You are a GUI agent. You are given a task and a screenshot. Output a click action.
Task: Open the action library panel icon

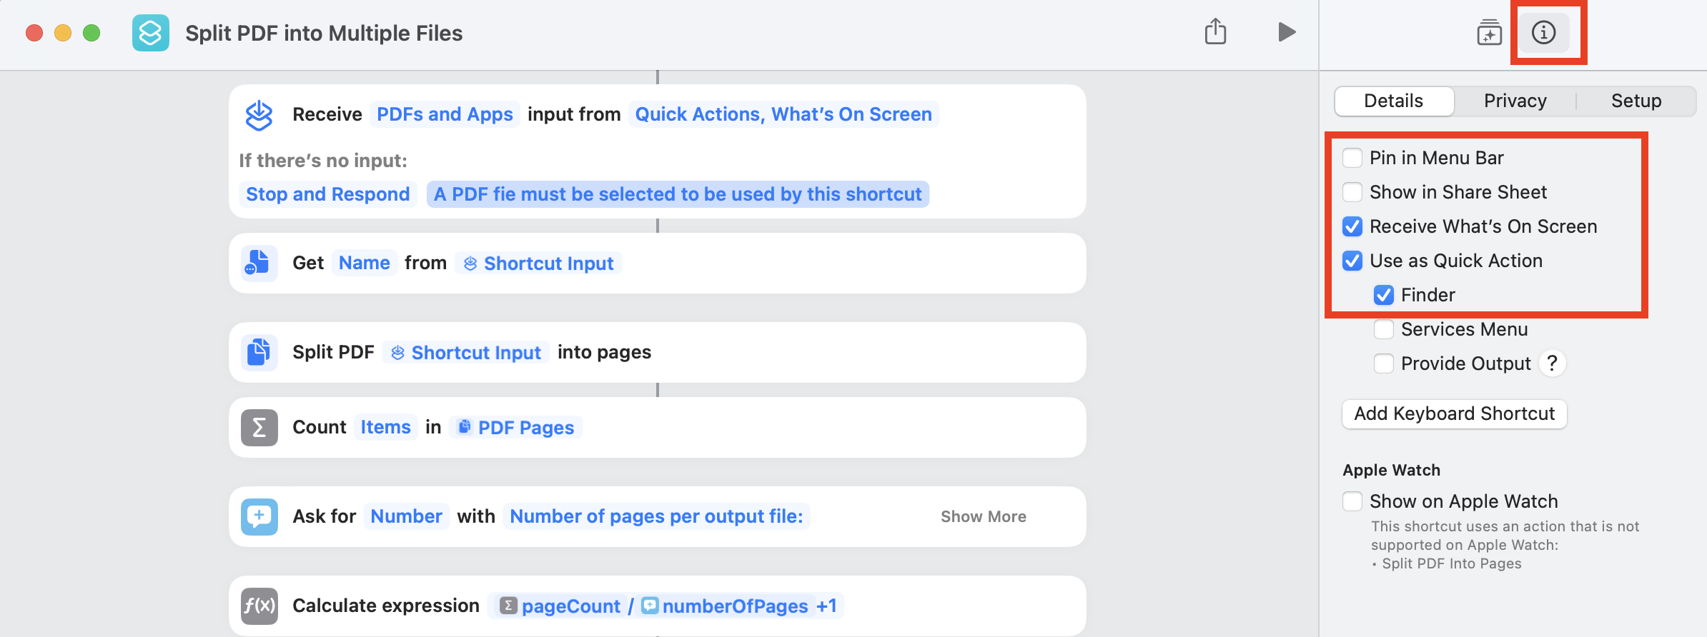coord(1489,33)
